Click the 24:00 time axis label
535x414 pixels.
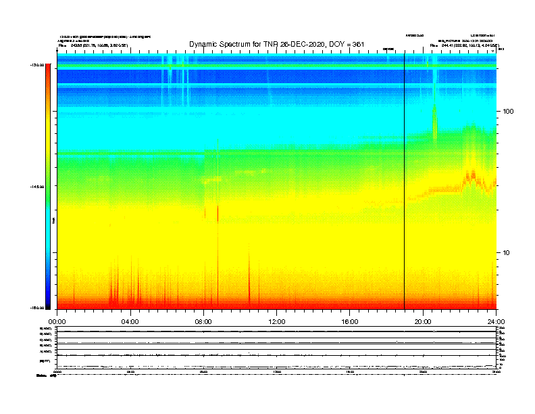point(496,322)
